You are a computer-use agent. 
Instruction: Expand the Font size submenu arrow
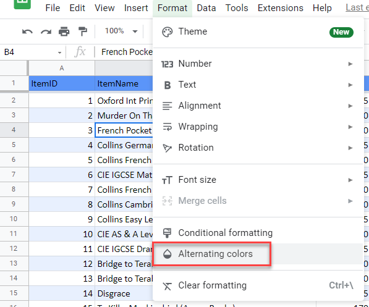(350, 180)
